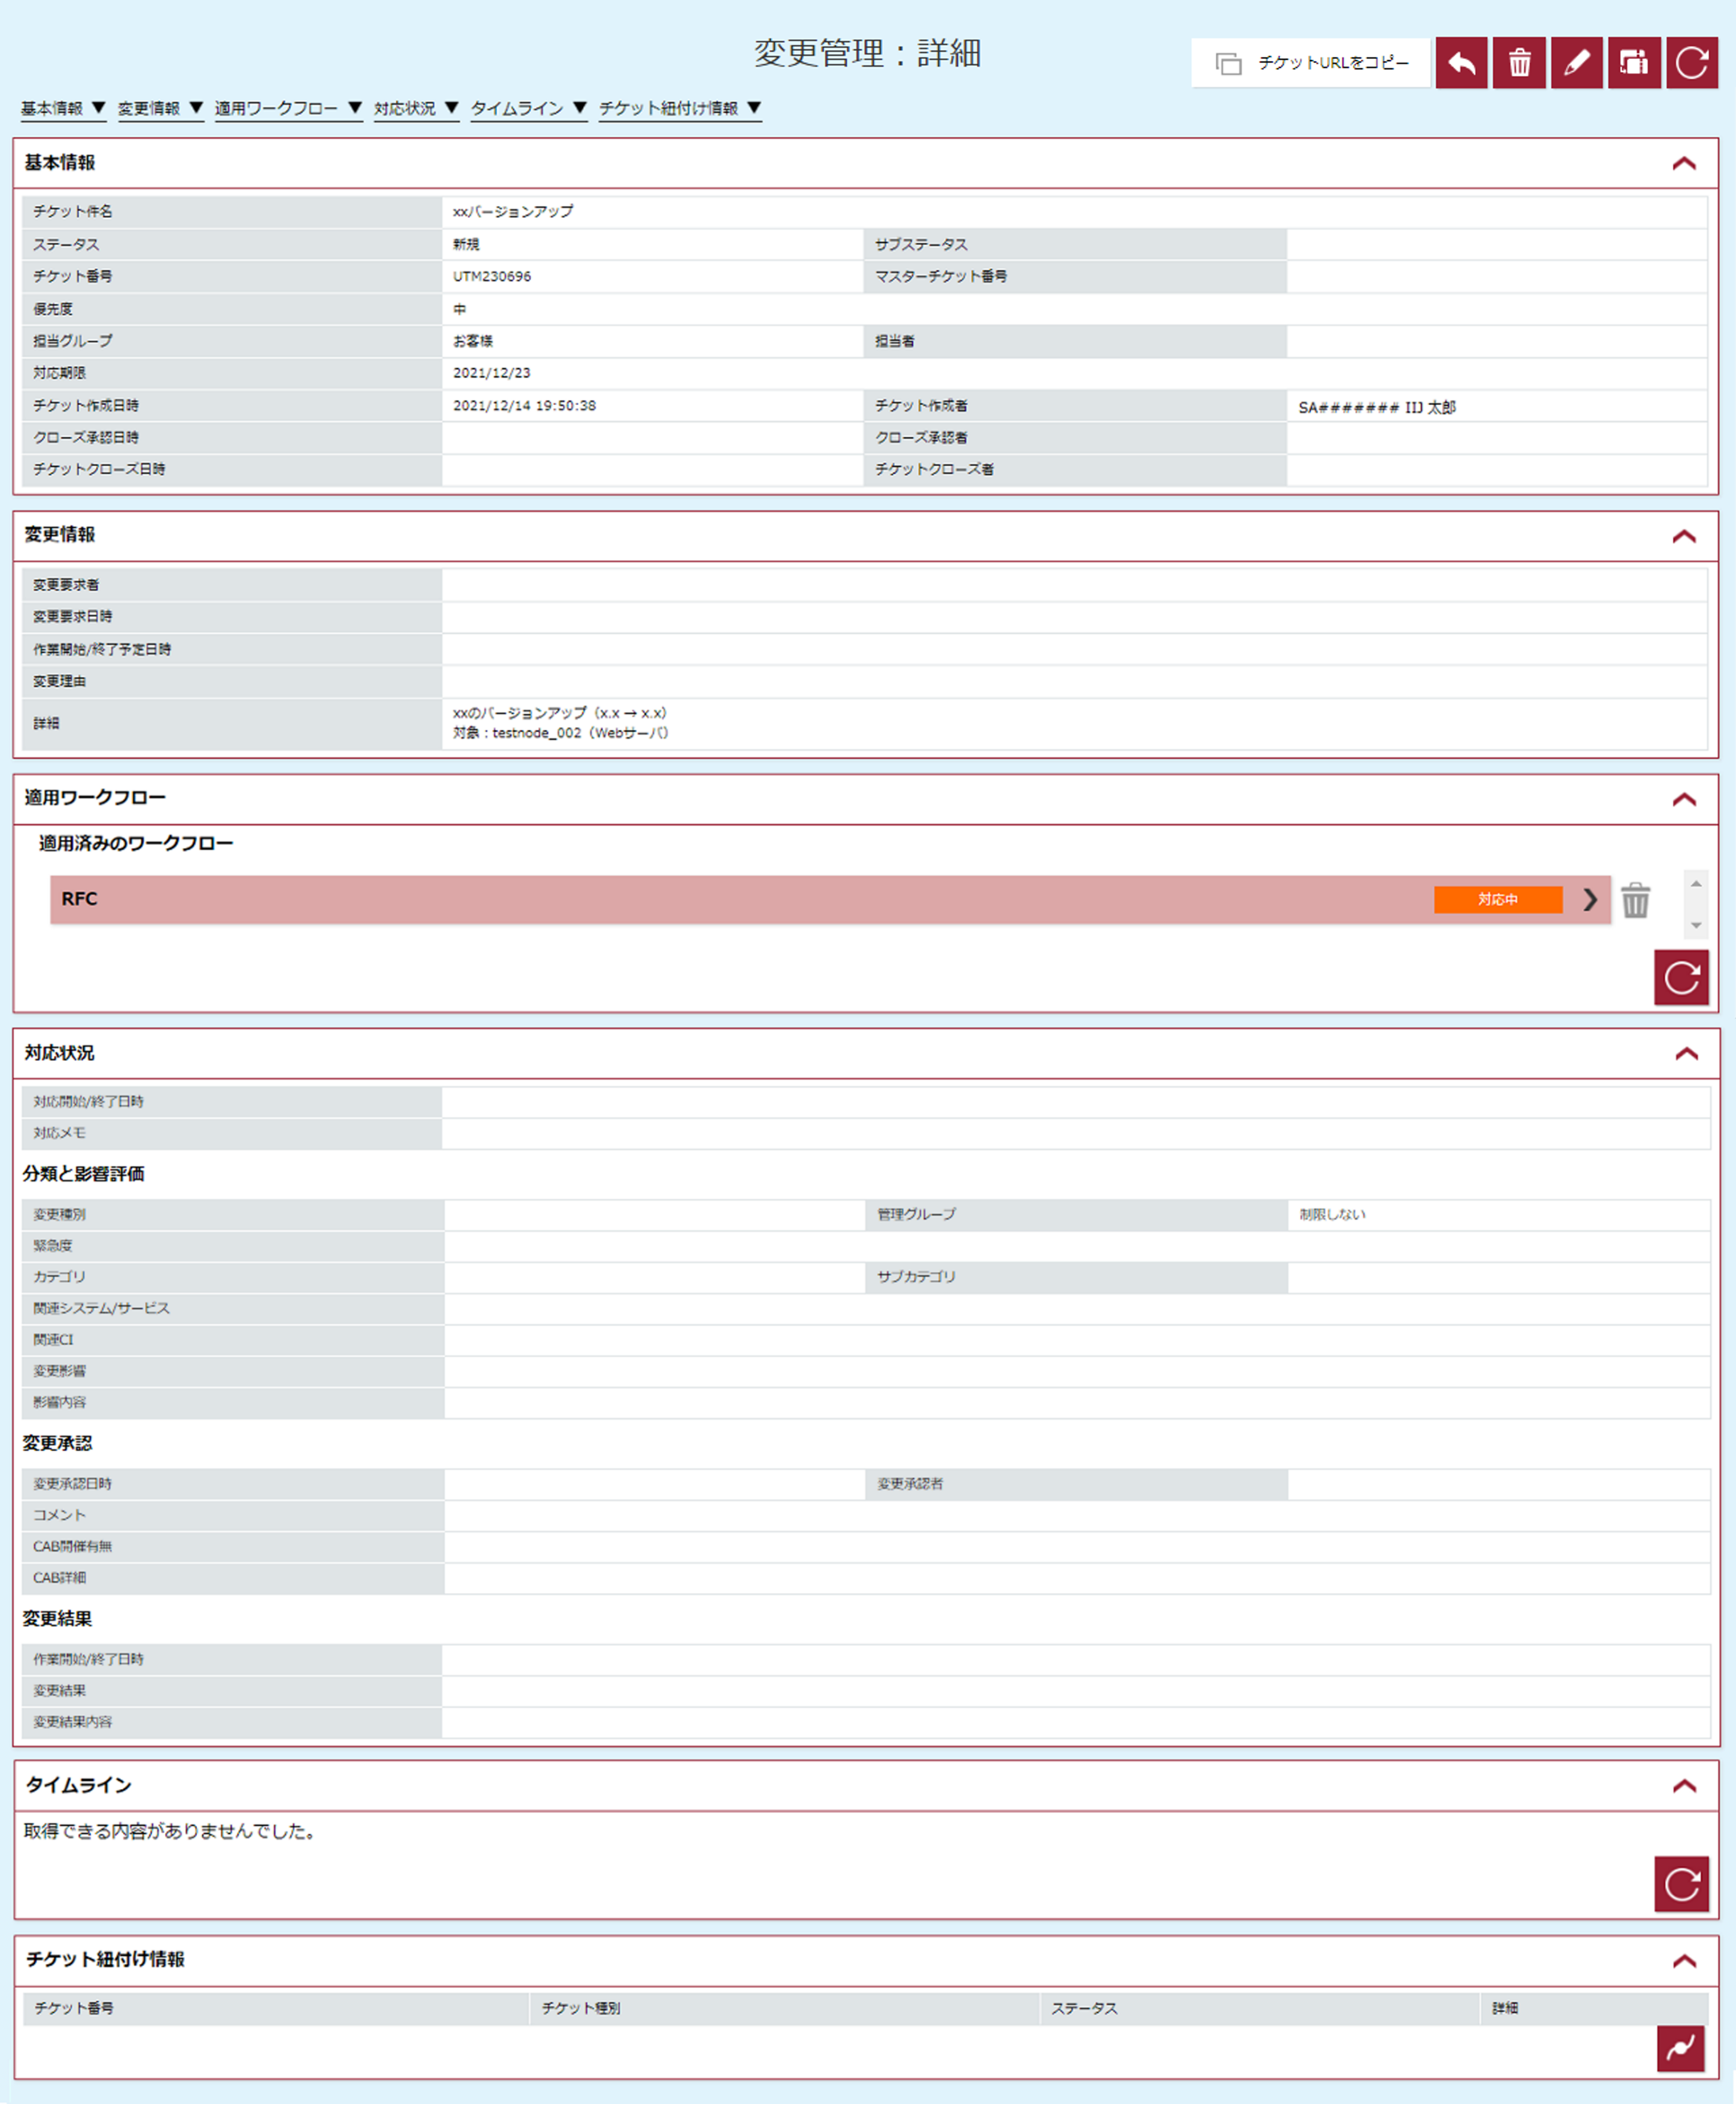1736x2104 pixels.
Task: Click creator SA####### IIJ 太郎
Action: 1377,407
